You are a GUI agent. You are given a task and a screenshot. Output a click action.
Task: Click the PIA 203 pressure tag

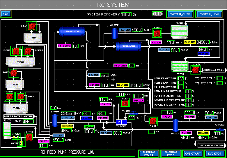point(106,104)
